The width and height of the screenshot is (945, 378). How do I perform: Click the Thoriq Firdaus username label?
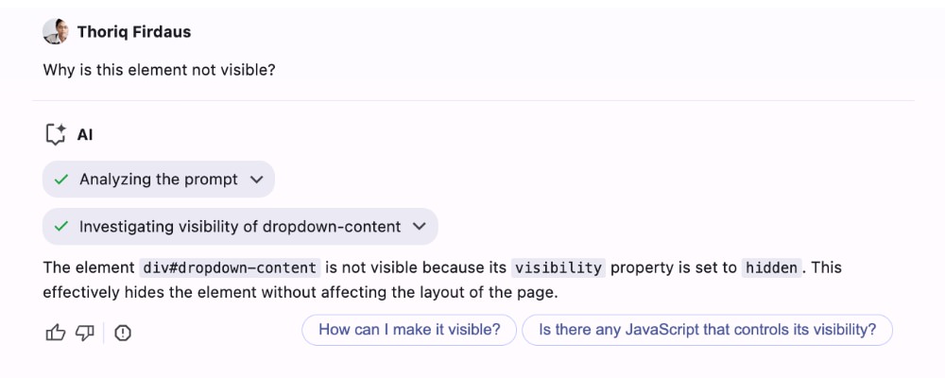(x=134, y=32)
